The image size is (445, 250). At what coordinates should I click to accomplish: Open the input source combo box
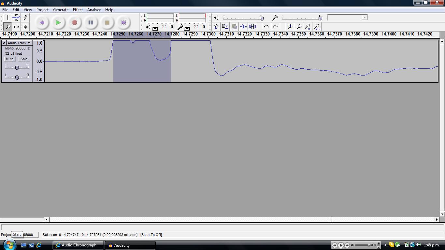tap(347, 18)
